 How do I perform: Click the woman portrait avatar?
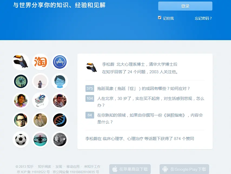(x=40, y=120)
